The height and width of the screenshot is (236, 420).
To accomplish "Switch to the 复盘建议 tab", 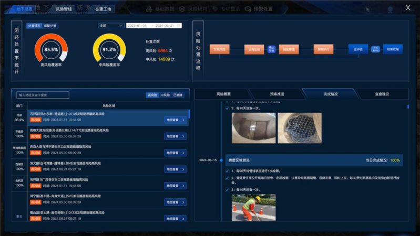I will coord(382,94).
